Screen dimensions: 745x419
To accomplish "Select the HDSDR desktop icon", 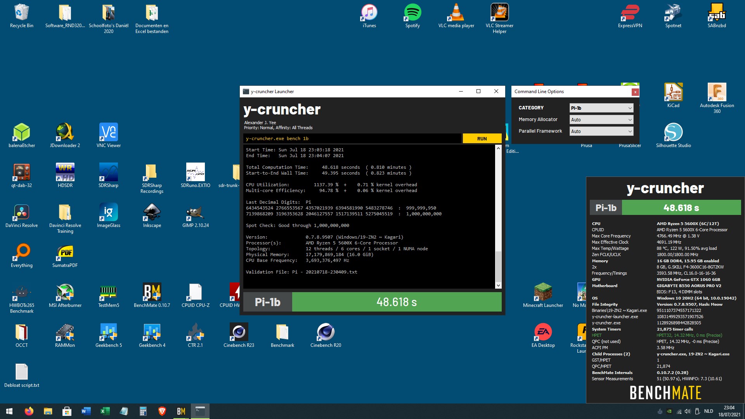I will (65, 176).
